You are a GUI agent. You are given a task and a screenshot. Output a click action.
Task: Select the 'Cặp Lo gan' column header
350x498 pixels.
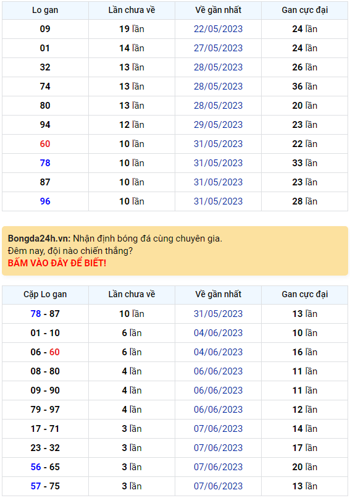pyautogui.click(x=46, y=295)
